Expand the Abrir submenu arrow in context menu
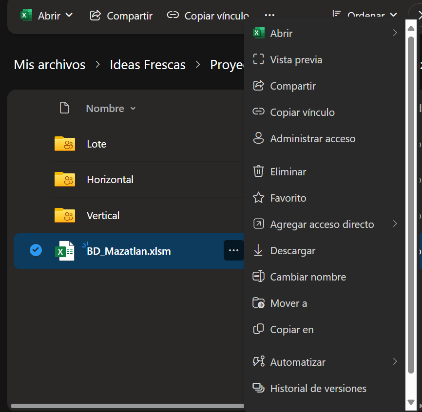The width and height of the screenshot is (422, 412). 395,33
